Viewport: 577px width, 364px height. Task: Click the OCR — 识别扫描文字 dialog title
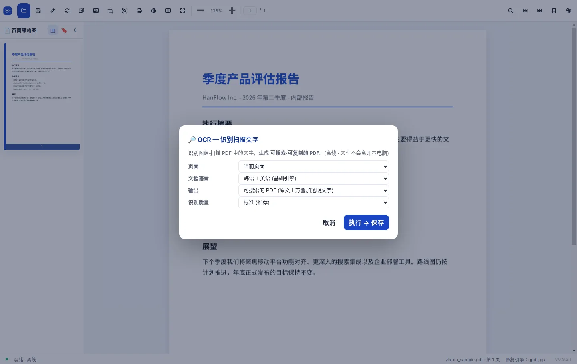(223, 140)
